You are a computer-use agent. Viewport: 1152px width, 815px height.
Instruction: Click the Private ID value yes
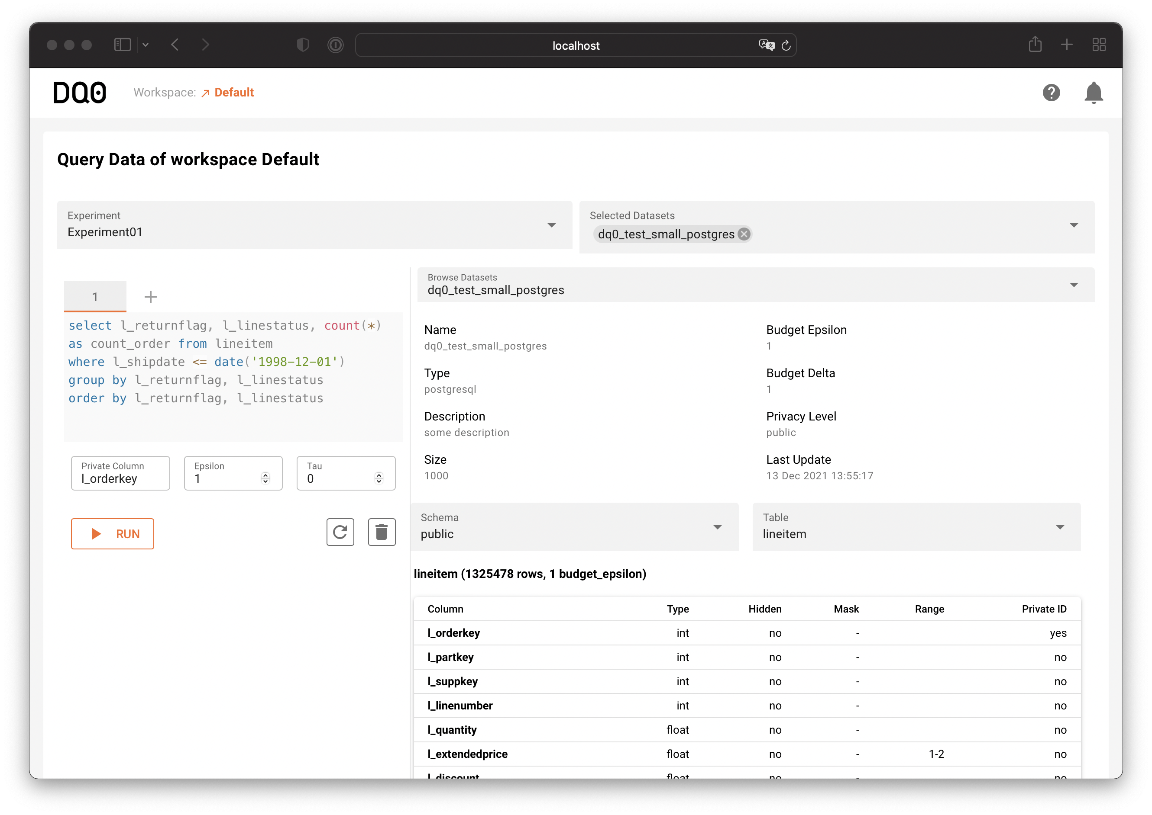pos(1058,633)
